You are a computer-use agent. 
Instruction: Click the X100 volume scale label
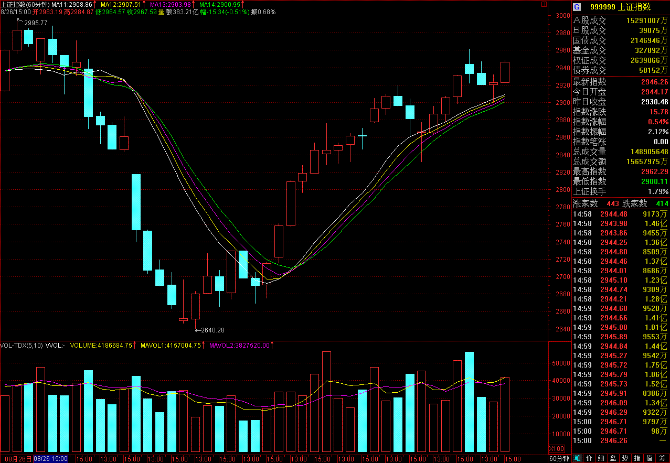click(557, 449)
